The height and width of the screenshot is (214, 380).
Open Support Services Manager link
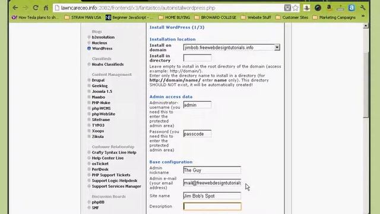click(x=116, y=186)
